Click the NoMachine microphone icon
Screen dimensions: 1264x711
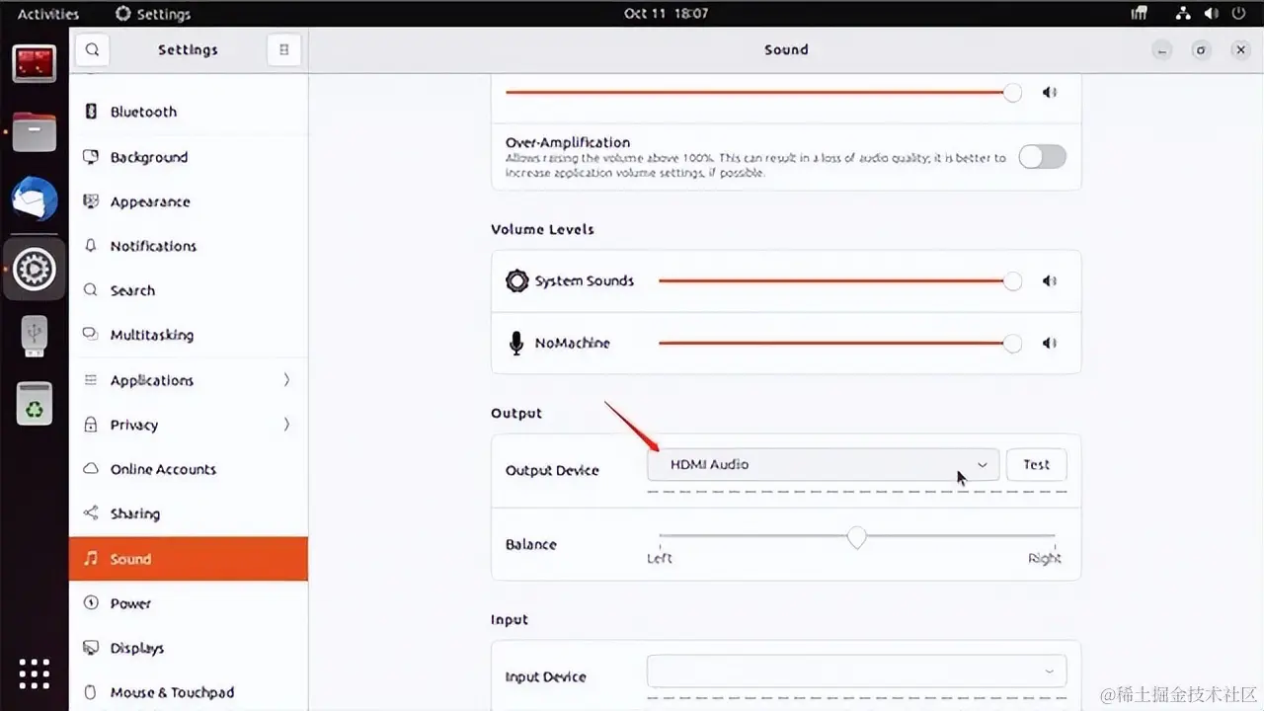515,343
